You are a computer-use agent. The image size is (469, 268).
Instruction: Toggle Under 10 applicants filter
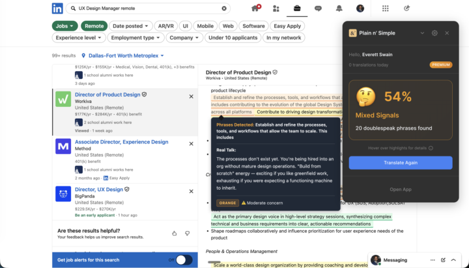(x=233, y=38)
